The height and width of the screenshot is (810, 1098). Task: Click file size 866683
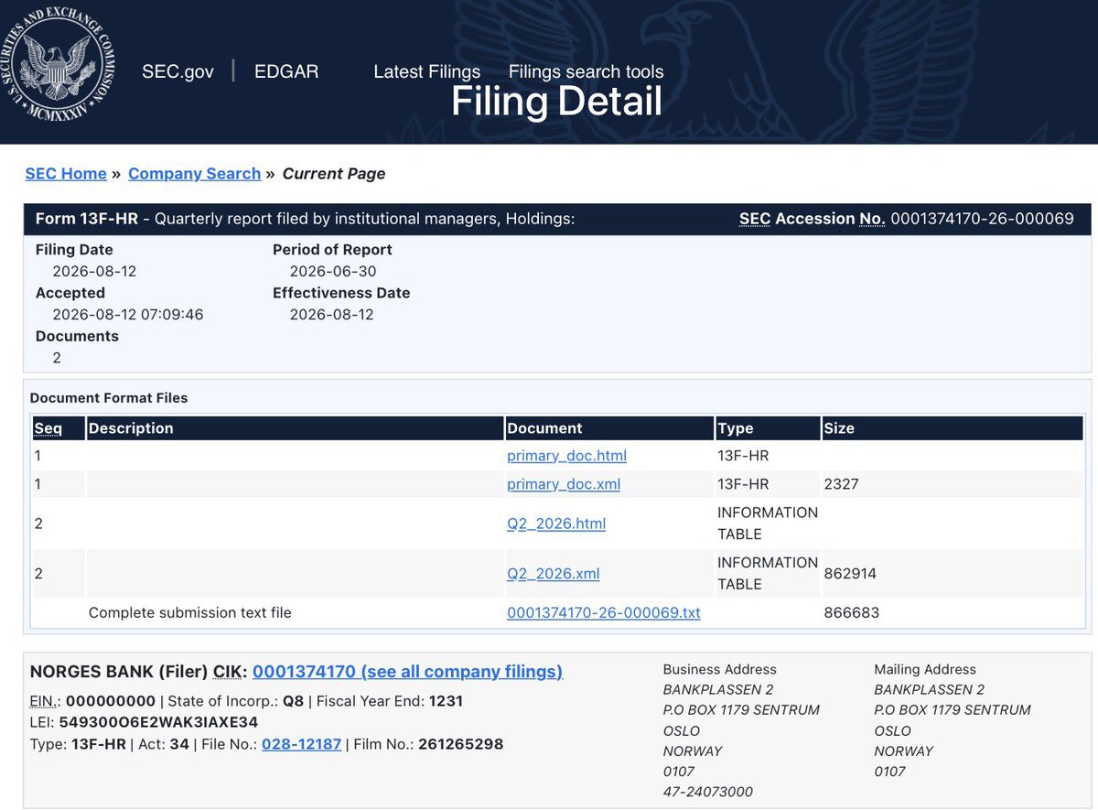click(x=852, y=613)
